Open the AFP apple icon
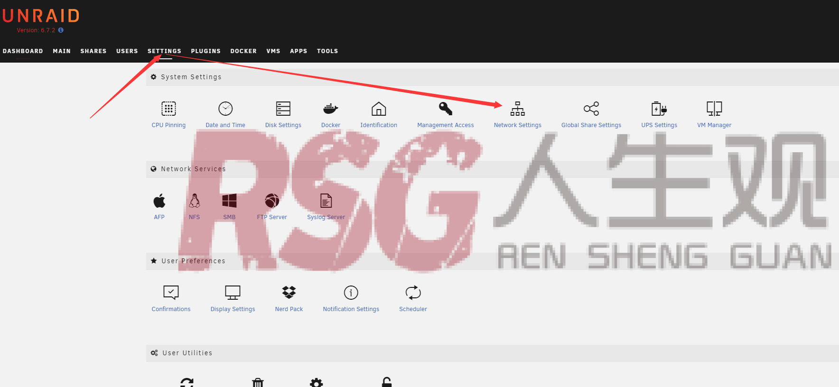 [159, 201]
